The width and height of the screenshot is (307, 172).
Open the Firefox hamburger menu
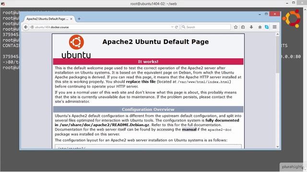pos(274,27)
